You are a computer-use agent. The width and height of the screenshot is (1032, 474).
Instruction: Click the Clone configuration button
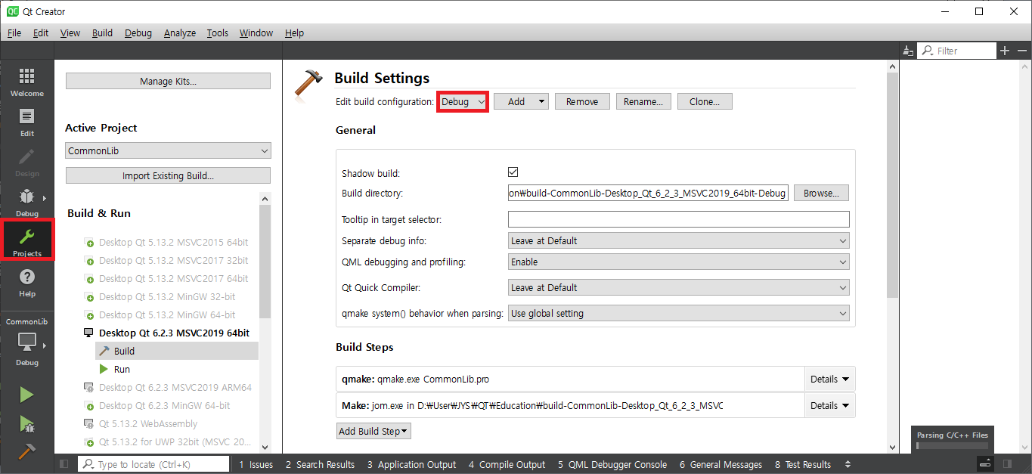(x=705, y=101)
